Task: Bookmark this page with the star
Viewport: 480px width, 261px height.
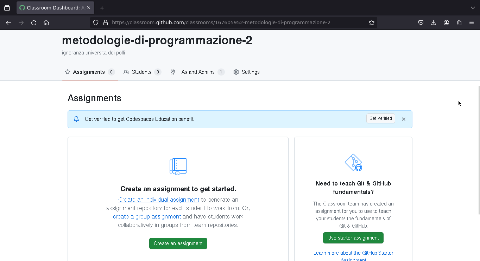Action: click(372, 22)
